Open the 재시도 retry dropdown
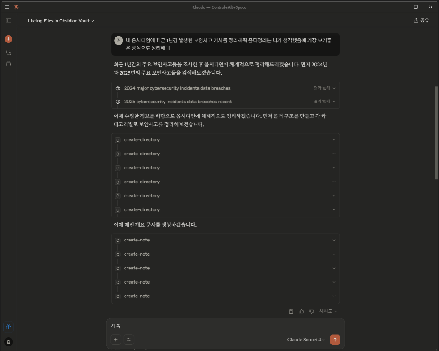 (328, 311)
